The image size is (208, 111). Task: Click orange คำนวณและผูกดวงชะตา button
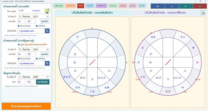26,106
